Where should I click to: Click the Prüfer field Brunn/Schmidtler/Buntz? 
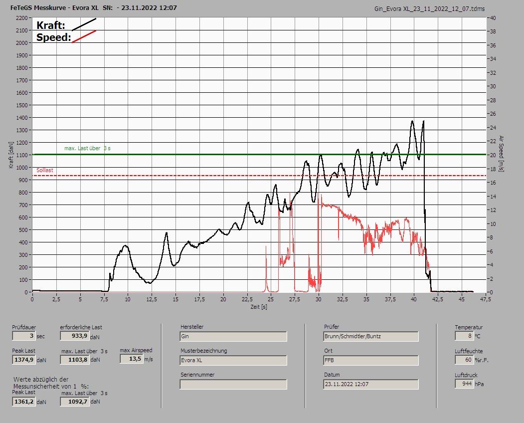click(371, 336)
